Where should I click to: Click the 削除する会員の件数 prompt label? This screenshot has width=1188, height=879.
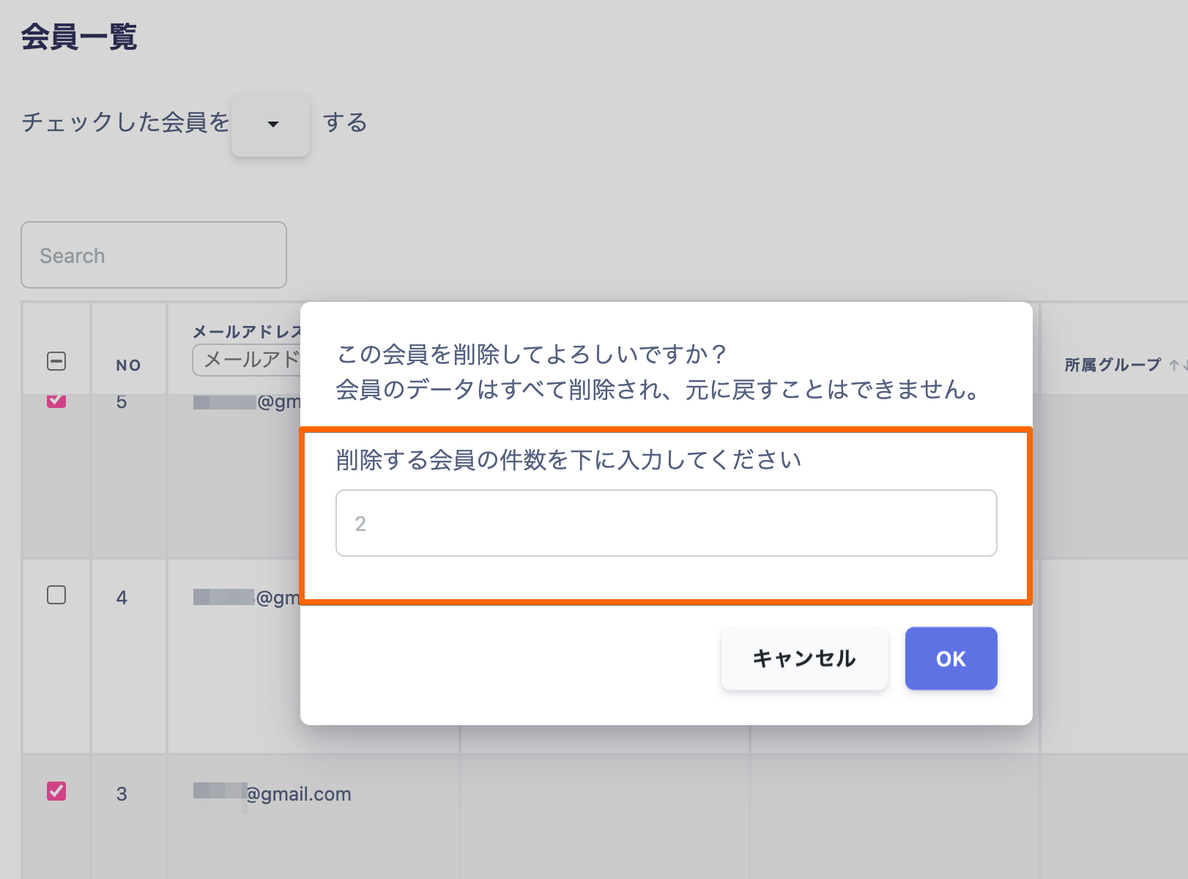568,460
